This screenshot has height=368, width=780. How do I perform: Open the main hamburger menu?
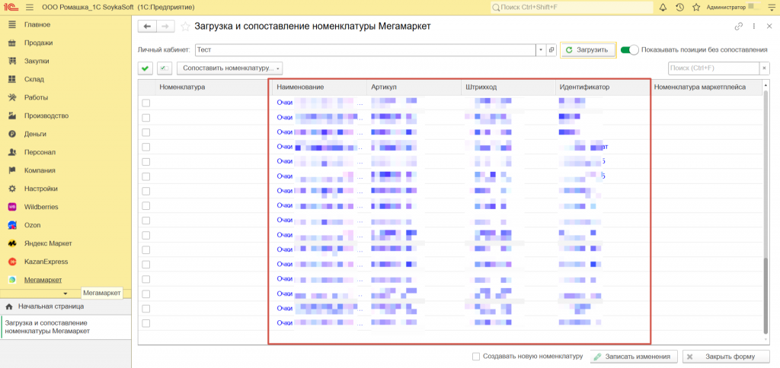coord(30,7)
